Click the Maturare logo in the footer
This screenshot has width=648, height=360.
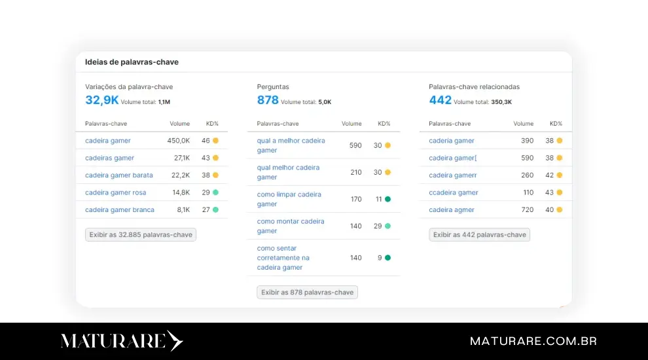[122, 341]
